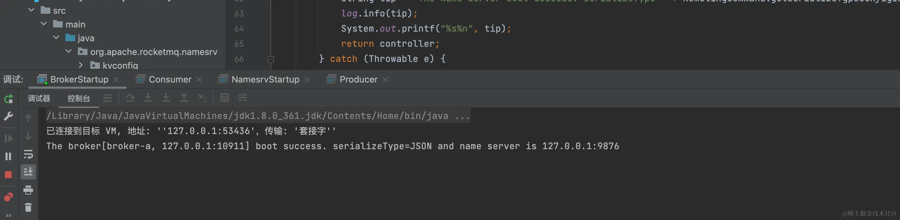The width and height of the screenshot is (900, 220).
Task: View breakpoints with red circles icon
Action: tap(8, 197)
